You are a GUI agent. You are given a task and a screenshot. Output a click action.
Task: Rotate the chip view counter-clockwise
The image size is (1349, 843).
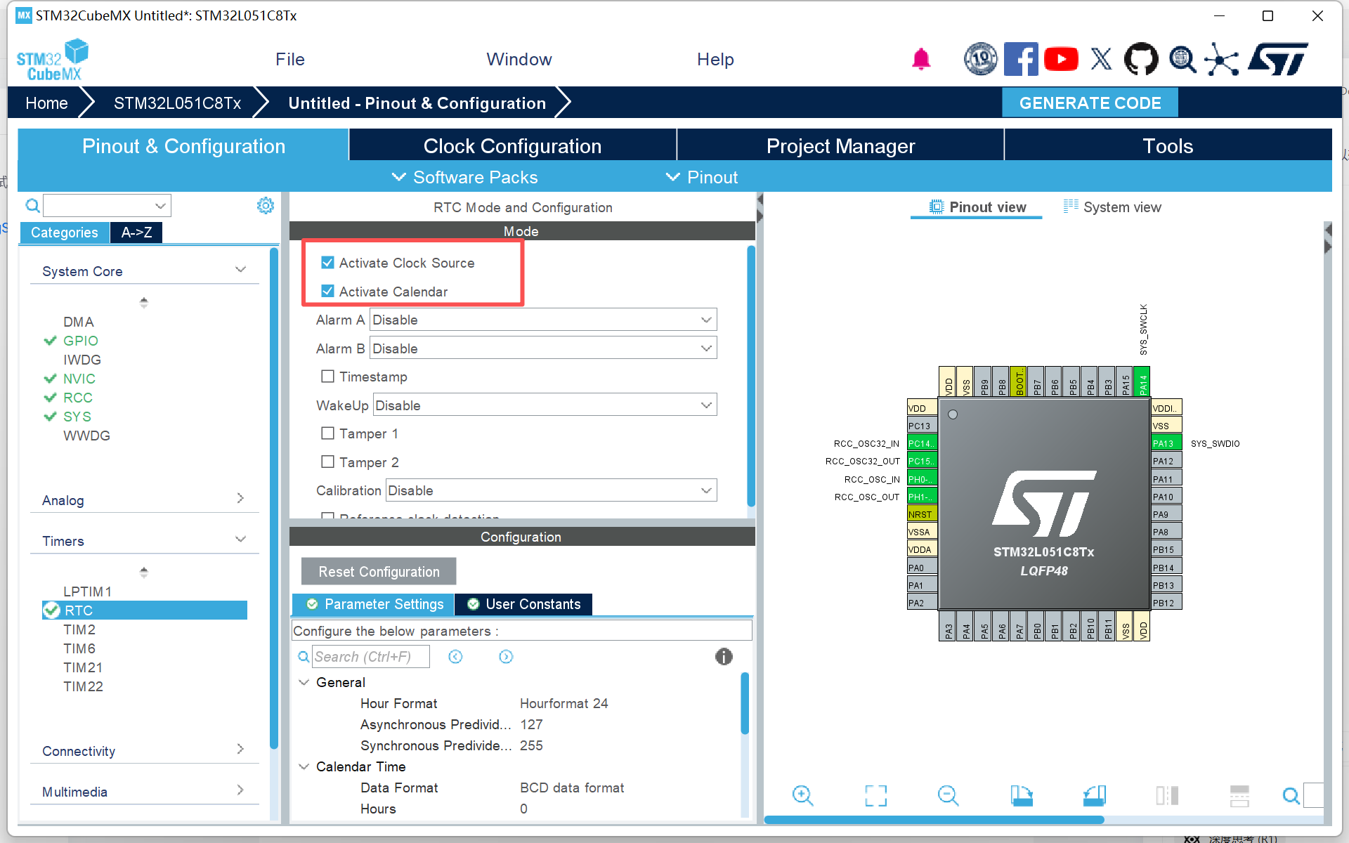pos(1094,795)
